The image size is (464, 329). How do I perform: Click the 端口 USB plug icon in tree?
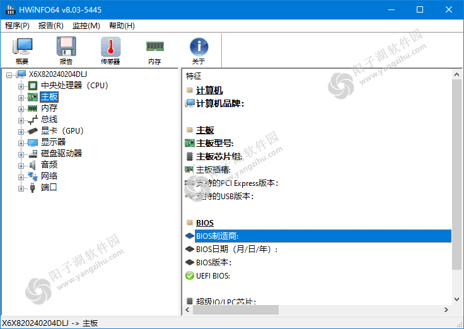coord(33,188)
